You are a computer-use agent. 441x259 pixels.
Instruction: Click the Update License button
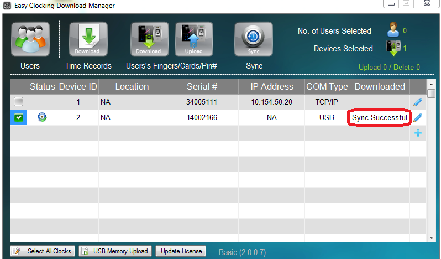[181, 251]
